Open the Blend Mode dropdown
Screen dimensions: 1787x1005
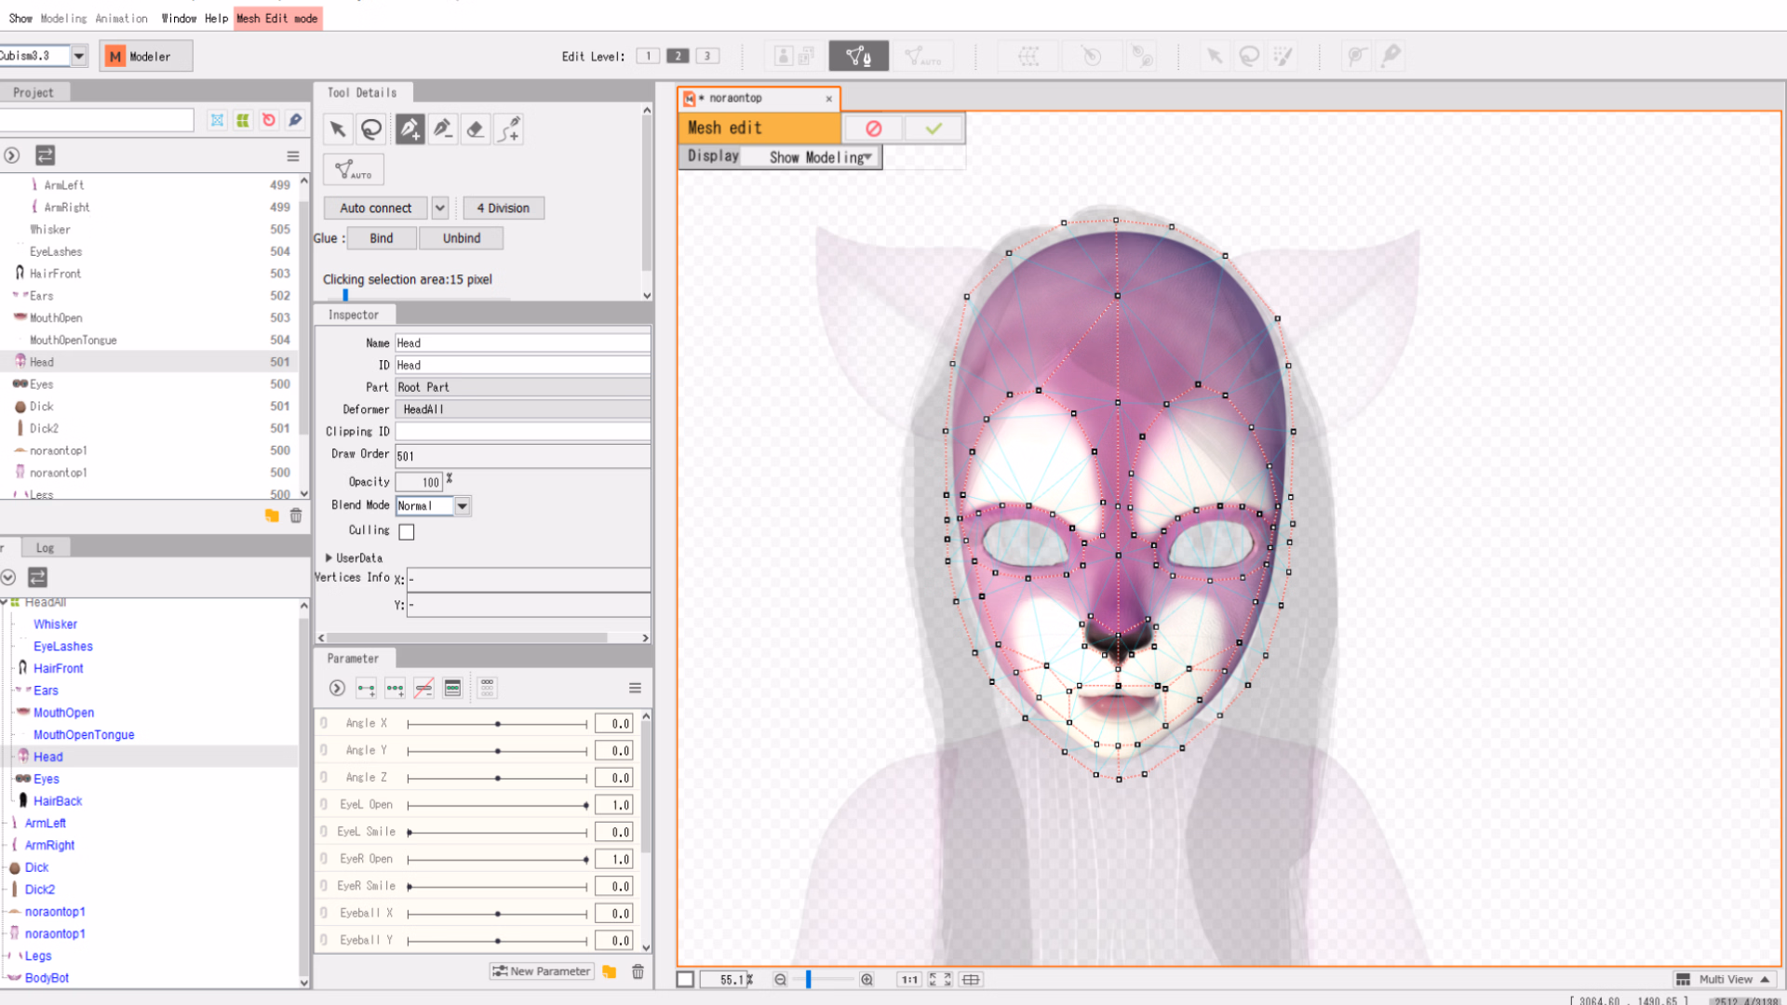[463, 506]
